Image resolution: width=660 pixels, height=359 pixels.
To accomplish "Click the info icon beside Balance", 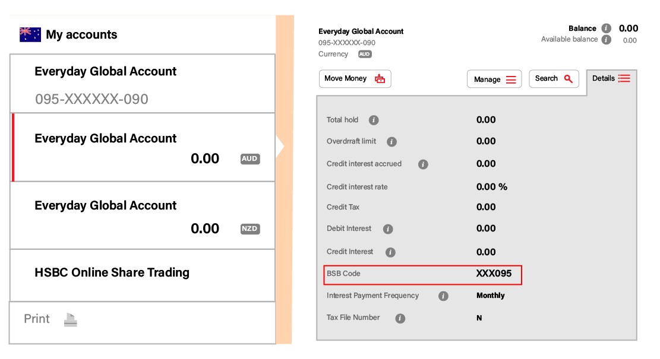I will pyautogui.click(x=605, y=28).
